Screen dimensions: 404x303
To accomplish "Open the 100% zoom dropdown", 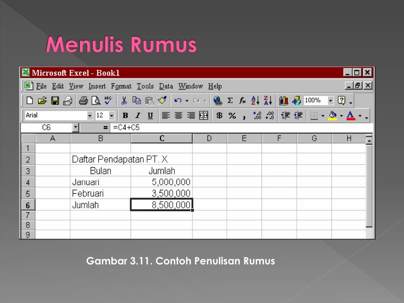I will coord(331,101).
